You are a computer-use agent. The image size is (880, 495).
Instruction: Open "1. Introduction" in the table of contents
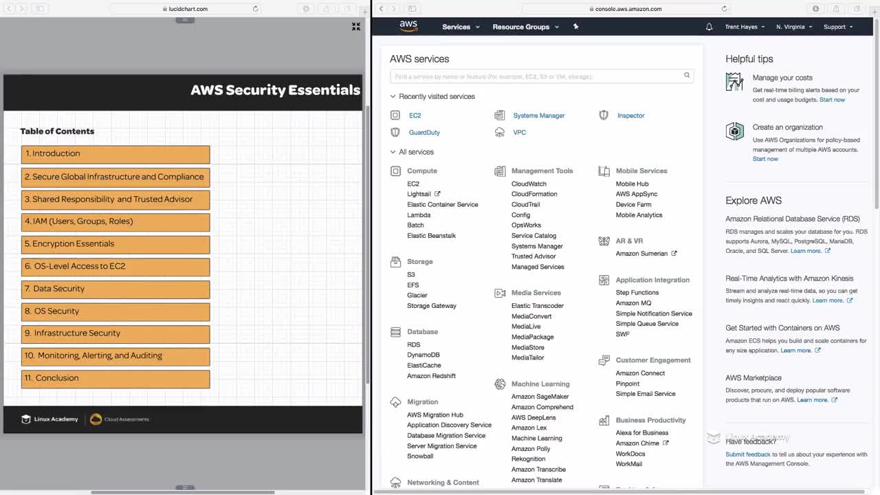tap(115, 154)
